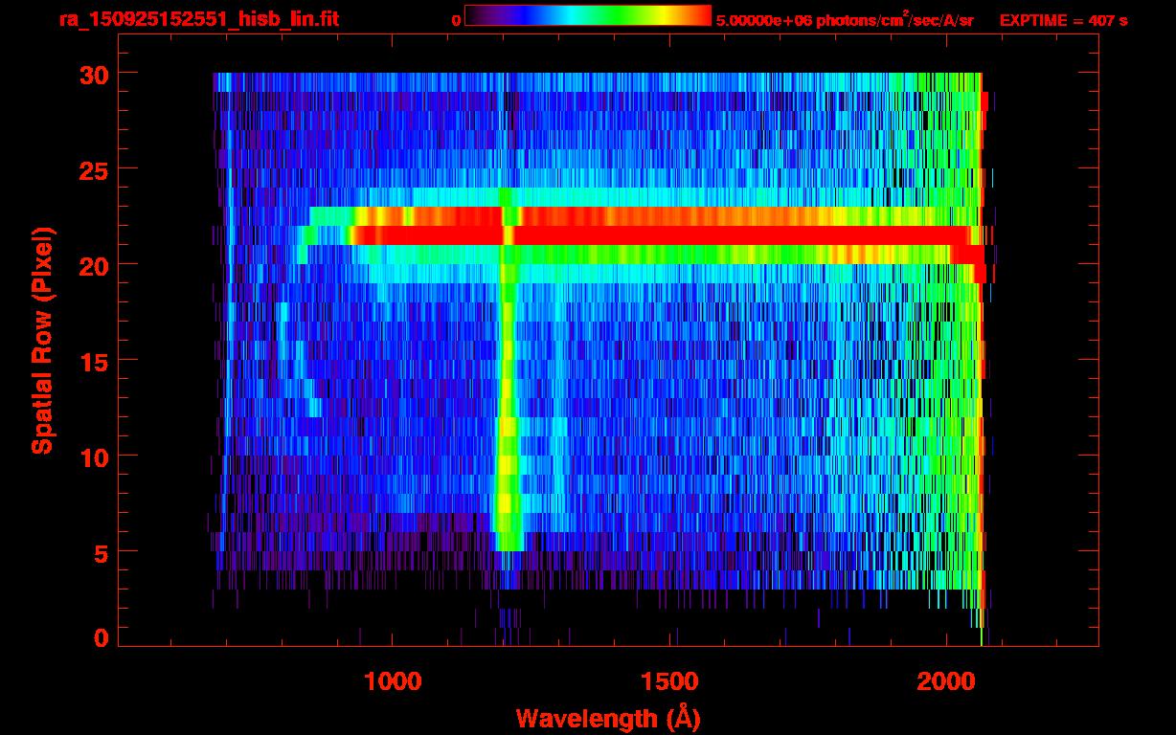Click the EXPTIME = 407 s label
This screenshot has width=1176, height=735.
coord(1063,20)
